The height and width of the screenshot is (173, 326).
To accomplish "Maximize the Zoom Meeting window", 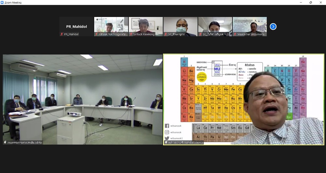I will [311, 2].
